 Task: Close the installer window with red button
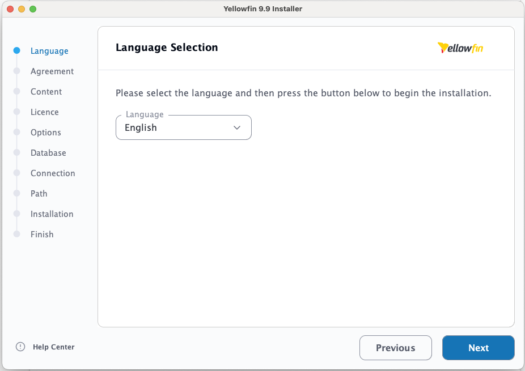pos(10,9)
